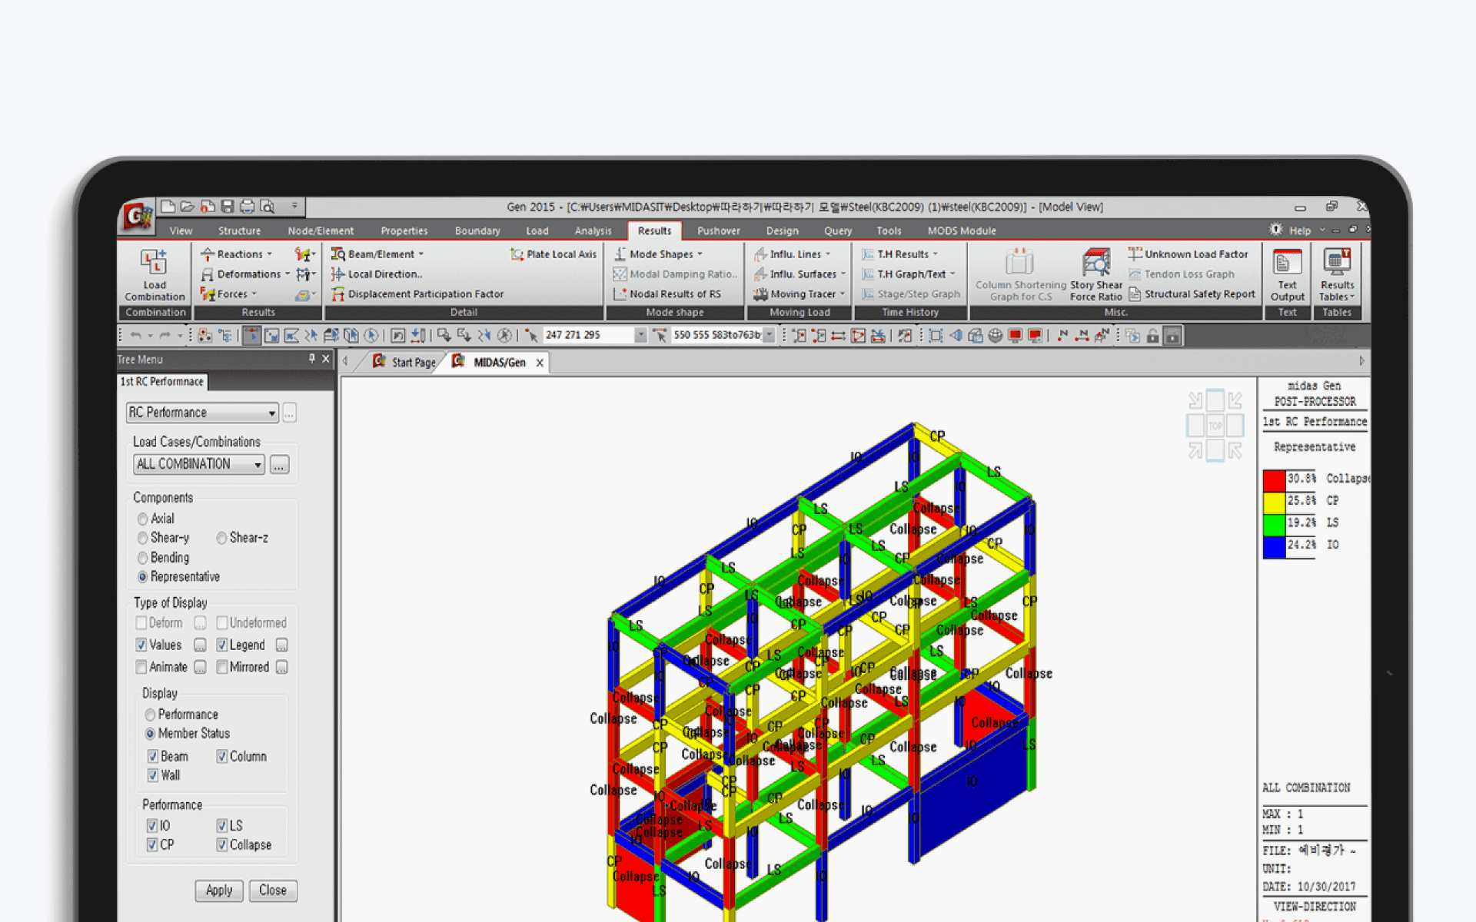Click the yellow CP legend swatch
Image resolution: width=1476 pixels, height=922 pixels.
1274,503
